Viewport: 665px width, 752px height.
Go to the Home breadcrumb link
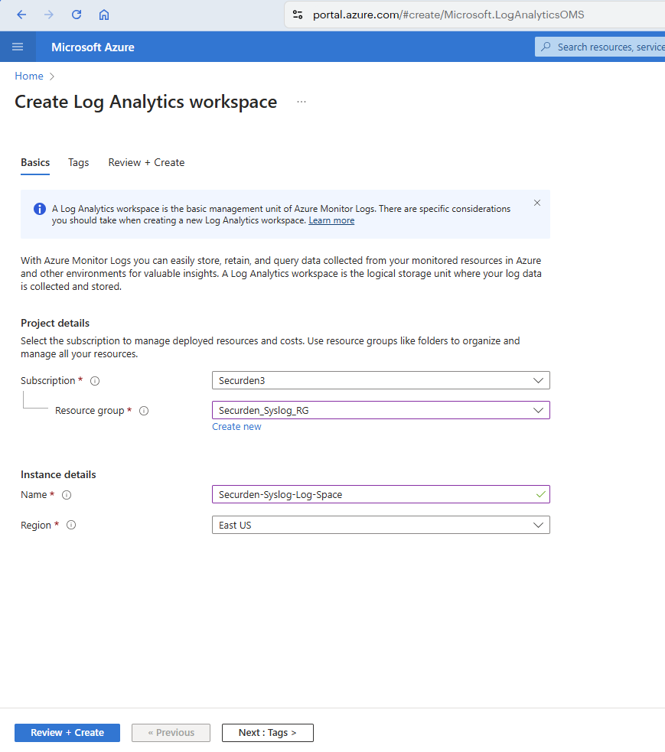[29, 77]
